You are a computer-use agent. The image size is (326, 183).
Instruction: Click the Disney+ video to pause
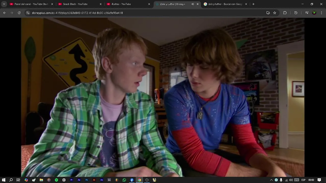click(x=163, y=97)
